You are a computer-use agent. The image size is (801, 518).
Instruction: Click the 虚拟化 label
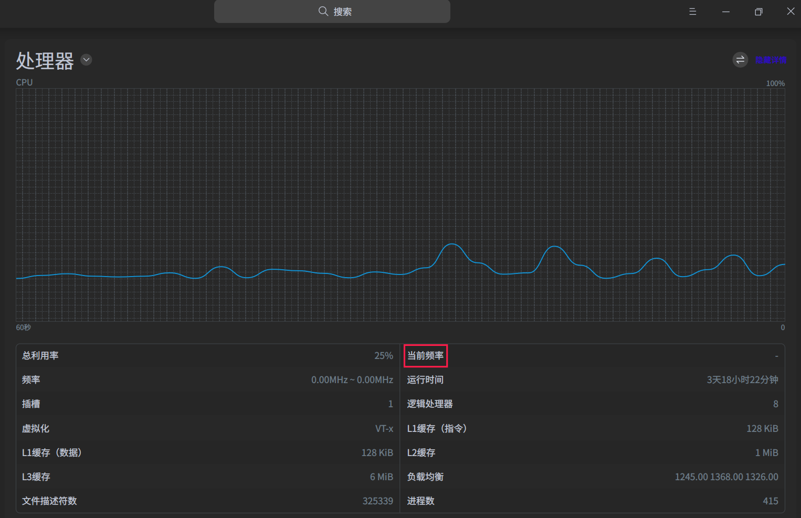(36, 428)
